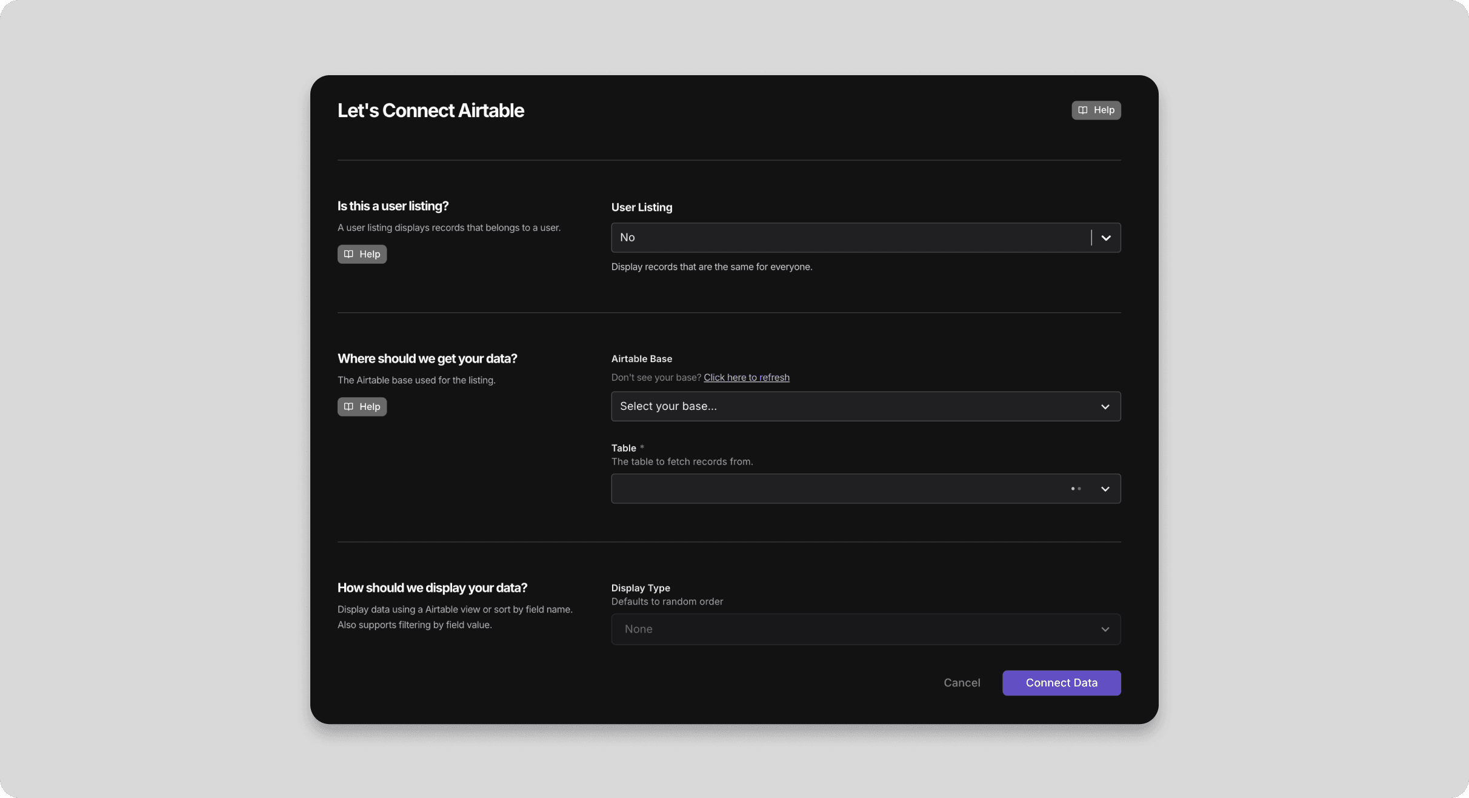Image resolution: width=1469 pixels, height=798 pixels.
Task: Click the 'Is this a user listing?' heading
Action: pyautogui.click(x=393, y=206)
